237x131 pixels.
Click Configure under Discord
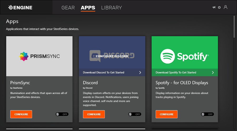pos(94,114)
